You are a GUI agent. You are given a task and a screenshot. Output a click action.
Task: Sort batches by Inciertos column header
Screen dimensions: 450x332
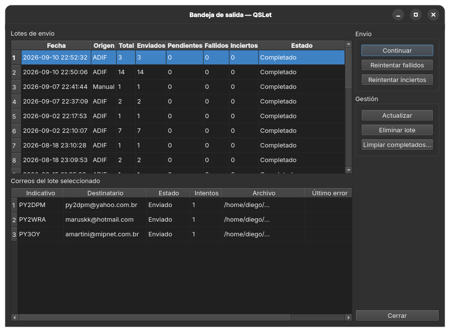point(244,46)
